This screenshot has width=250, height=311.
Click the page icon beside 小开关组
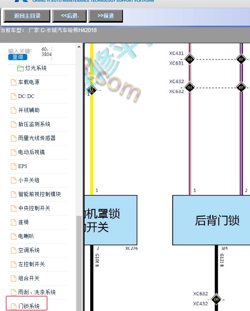click(14, 180)
